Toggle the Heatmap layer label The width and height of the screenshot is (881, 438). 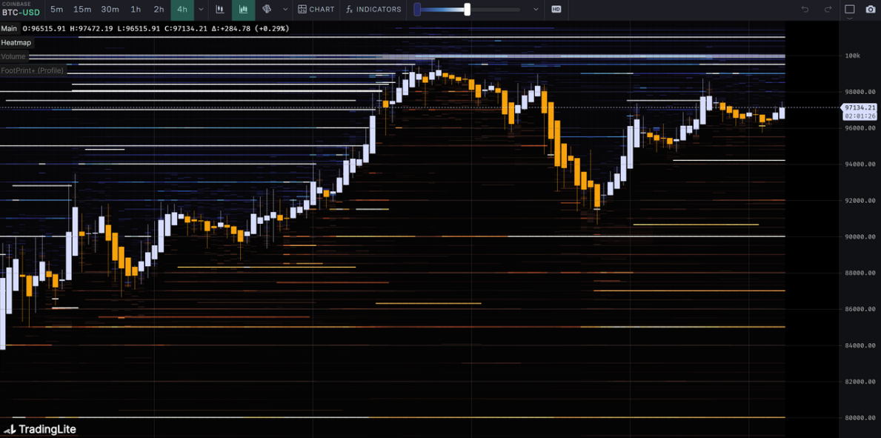[16, 42]
